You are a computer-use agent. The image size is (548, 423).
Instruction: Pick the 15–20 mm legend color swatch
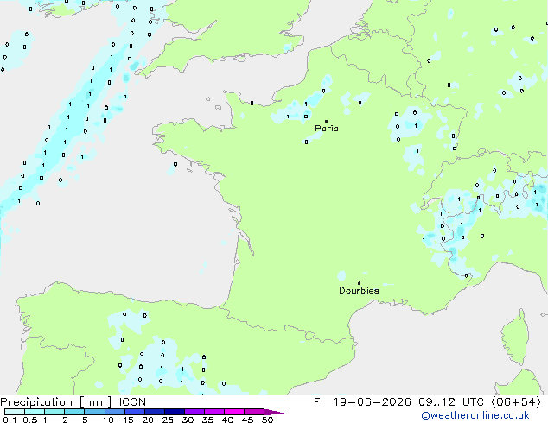point(134,412)
